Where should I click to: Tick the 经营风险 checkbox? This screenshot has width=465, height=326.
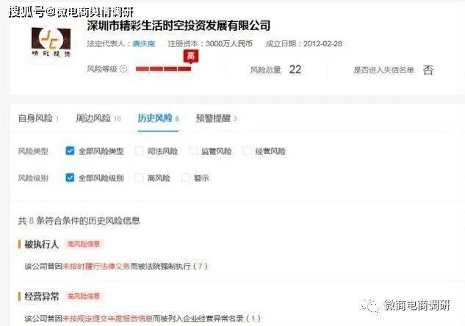click(247, 151)
